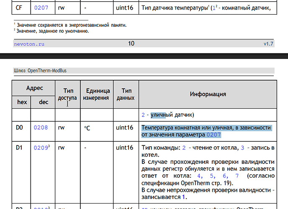Click footnote 'Значение сохраняется в энергонезависимой памяти'
This screenshot has width=288, height=209.
(72, 25)
